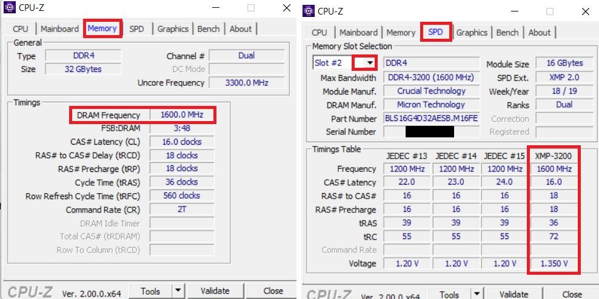Click the Week/Year 18 / 19 field

pos(564,91)
